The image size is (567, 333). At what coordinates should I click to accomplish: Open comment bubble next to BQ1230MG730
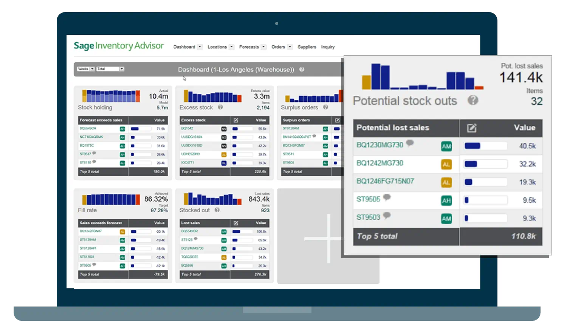coord(410,143)
